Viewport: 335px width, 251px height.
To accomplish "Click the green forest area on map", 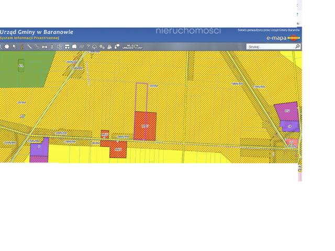I will pos(10,68).
